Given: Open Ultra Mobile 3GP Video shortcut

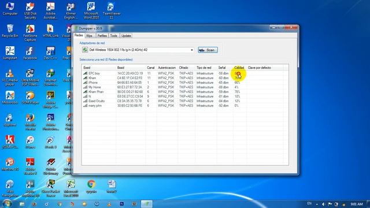Looking at the screenshot, I should click(x=30, y=77).
